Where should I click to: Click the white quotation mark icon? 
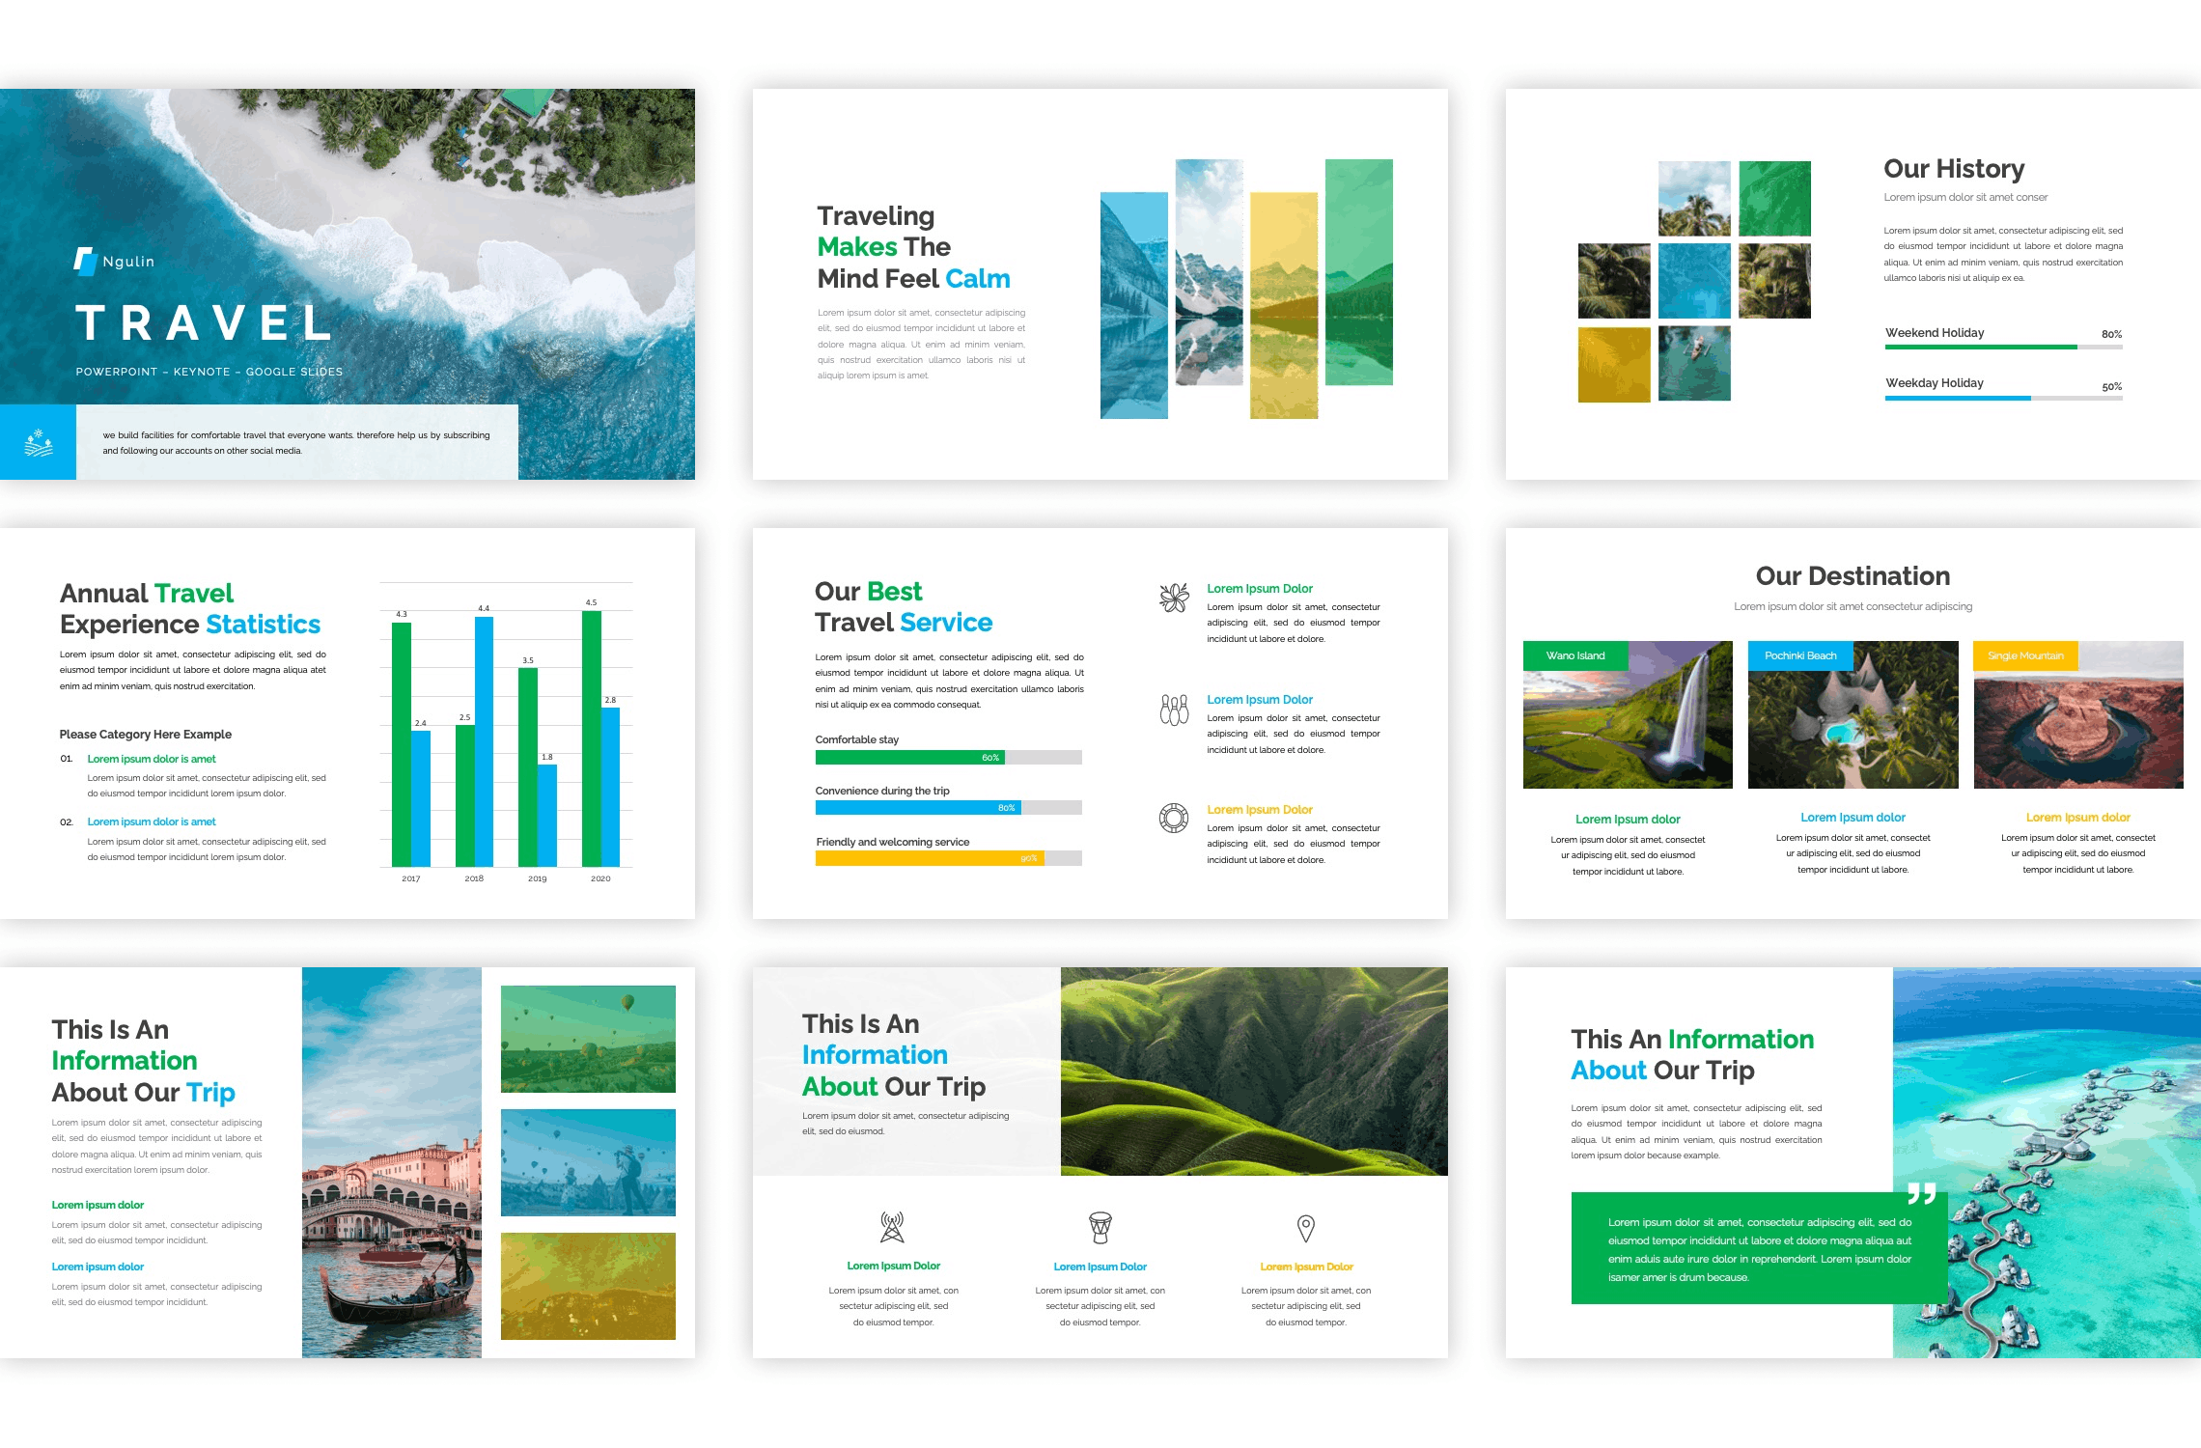tap(1921, 1194)
